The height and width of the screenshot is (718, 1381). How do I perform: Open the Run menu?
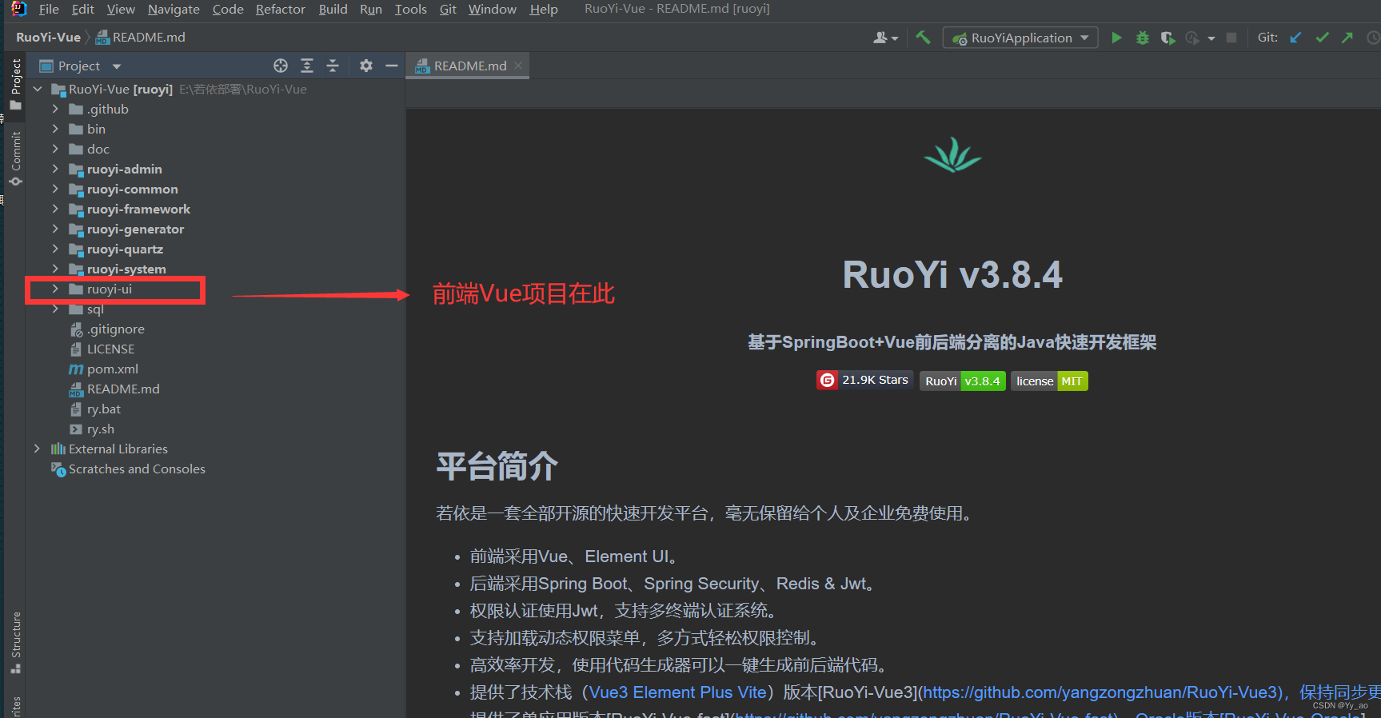click(371, 10)
